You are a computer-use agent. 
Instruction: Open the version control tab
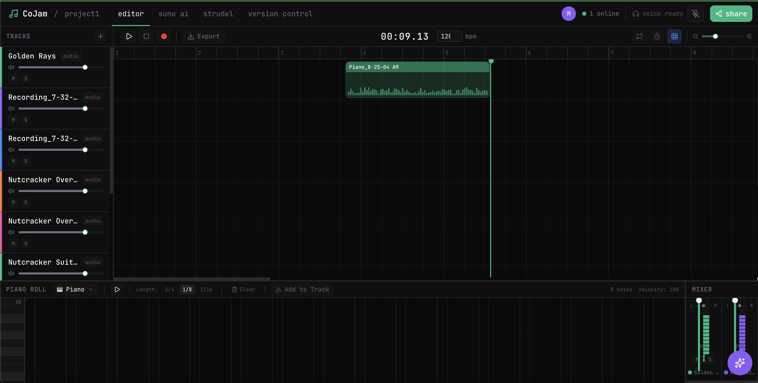[280, 14]
